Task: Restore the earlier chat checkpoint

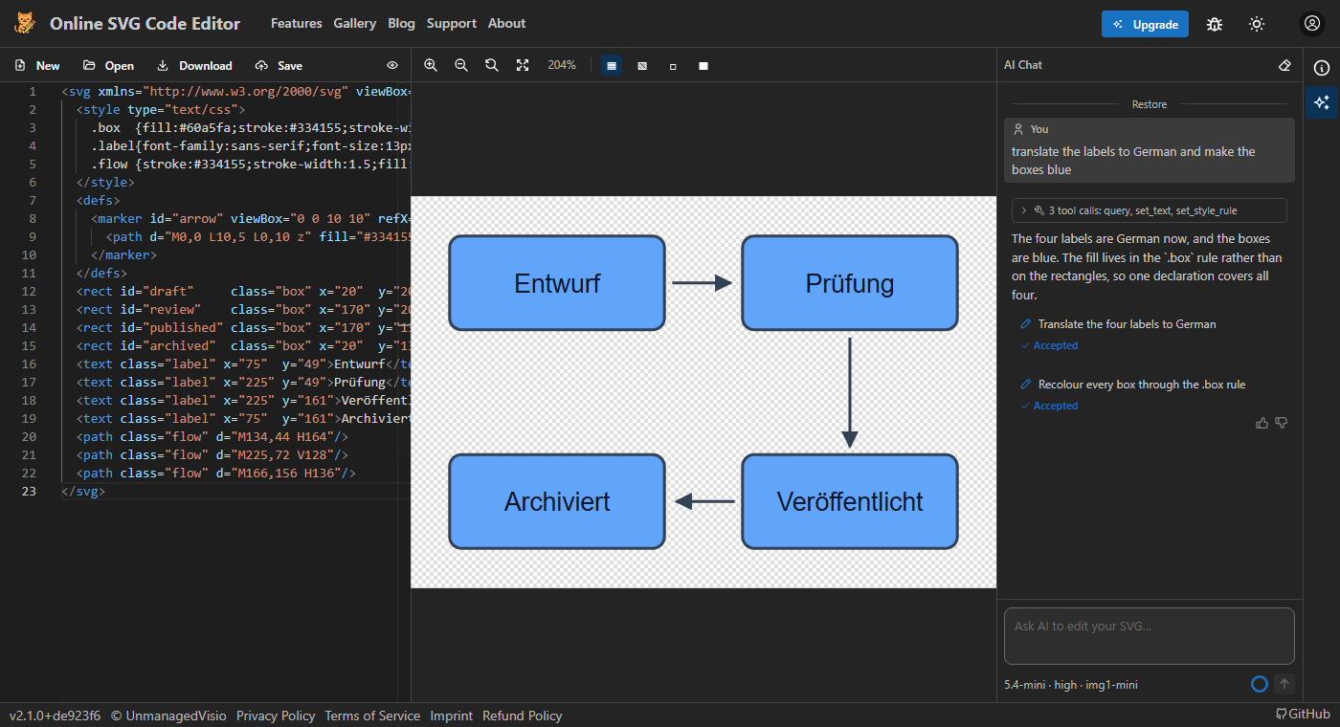Action: (1150, 104)
